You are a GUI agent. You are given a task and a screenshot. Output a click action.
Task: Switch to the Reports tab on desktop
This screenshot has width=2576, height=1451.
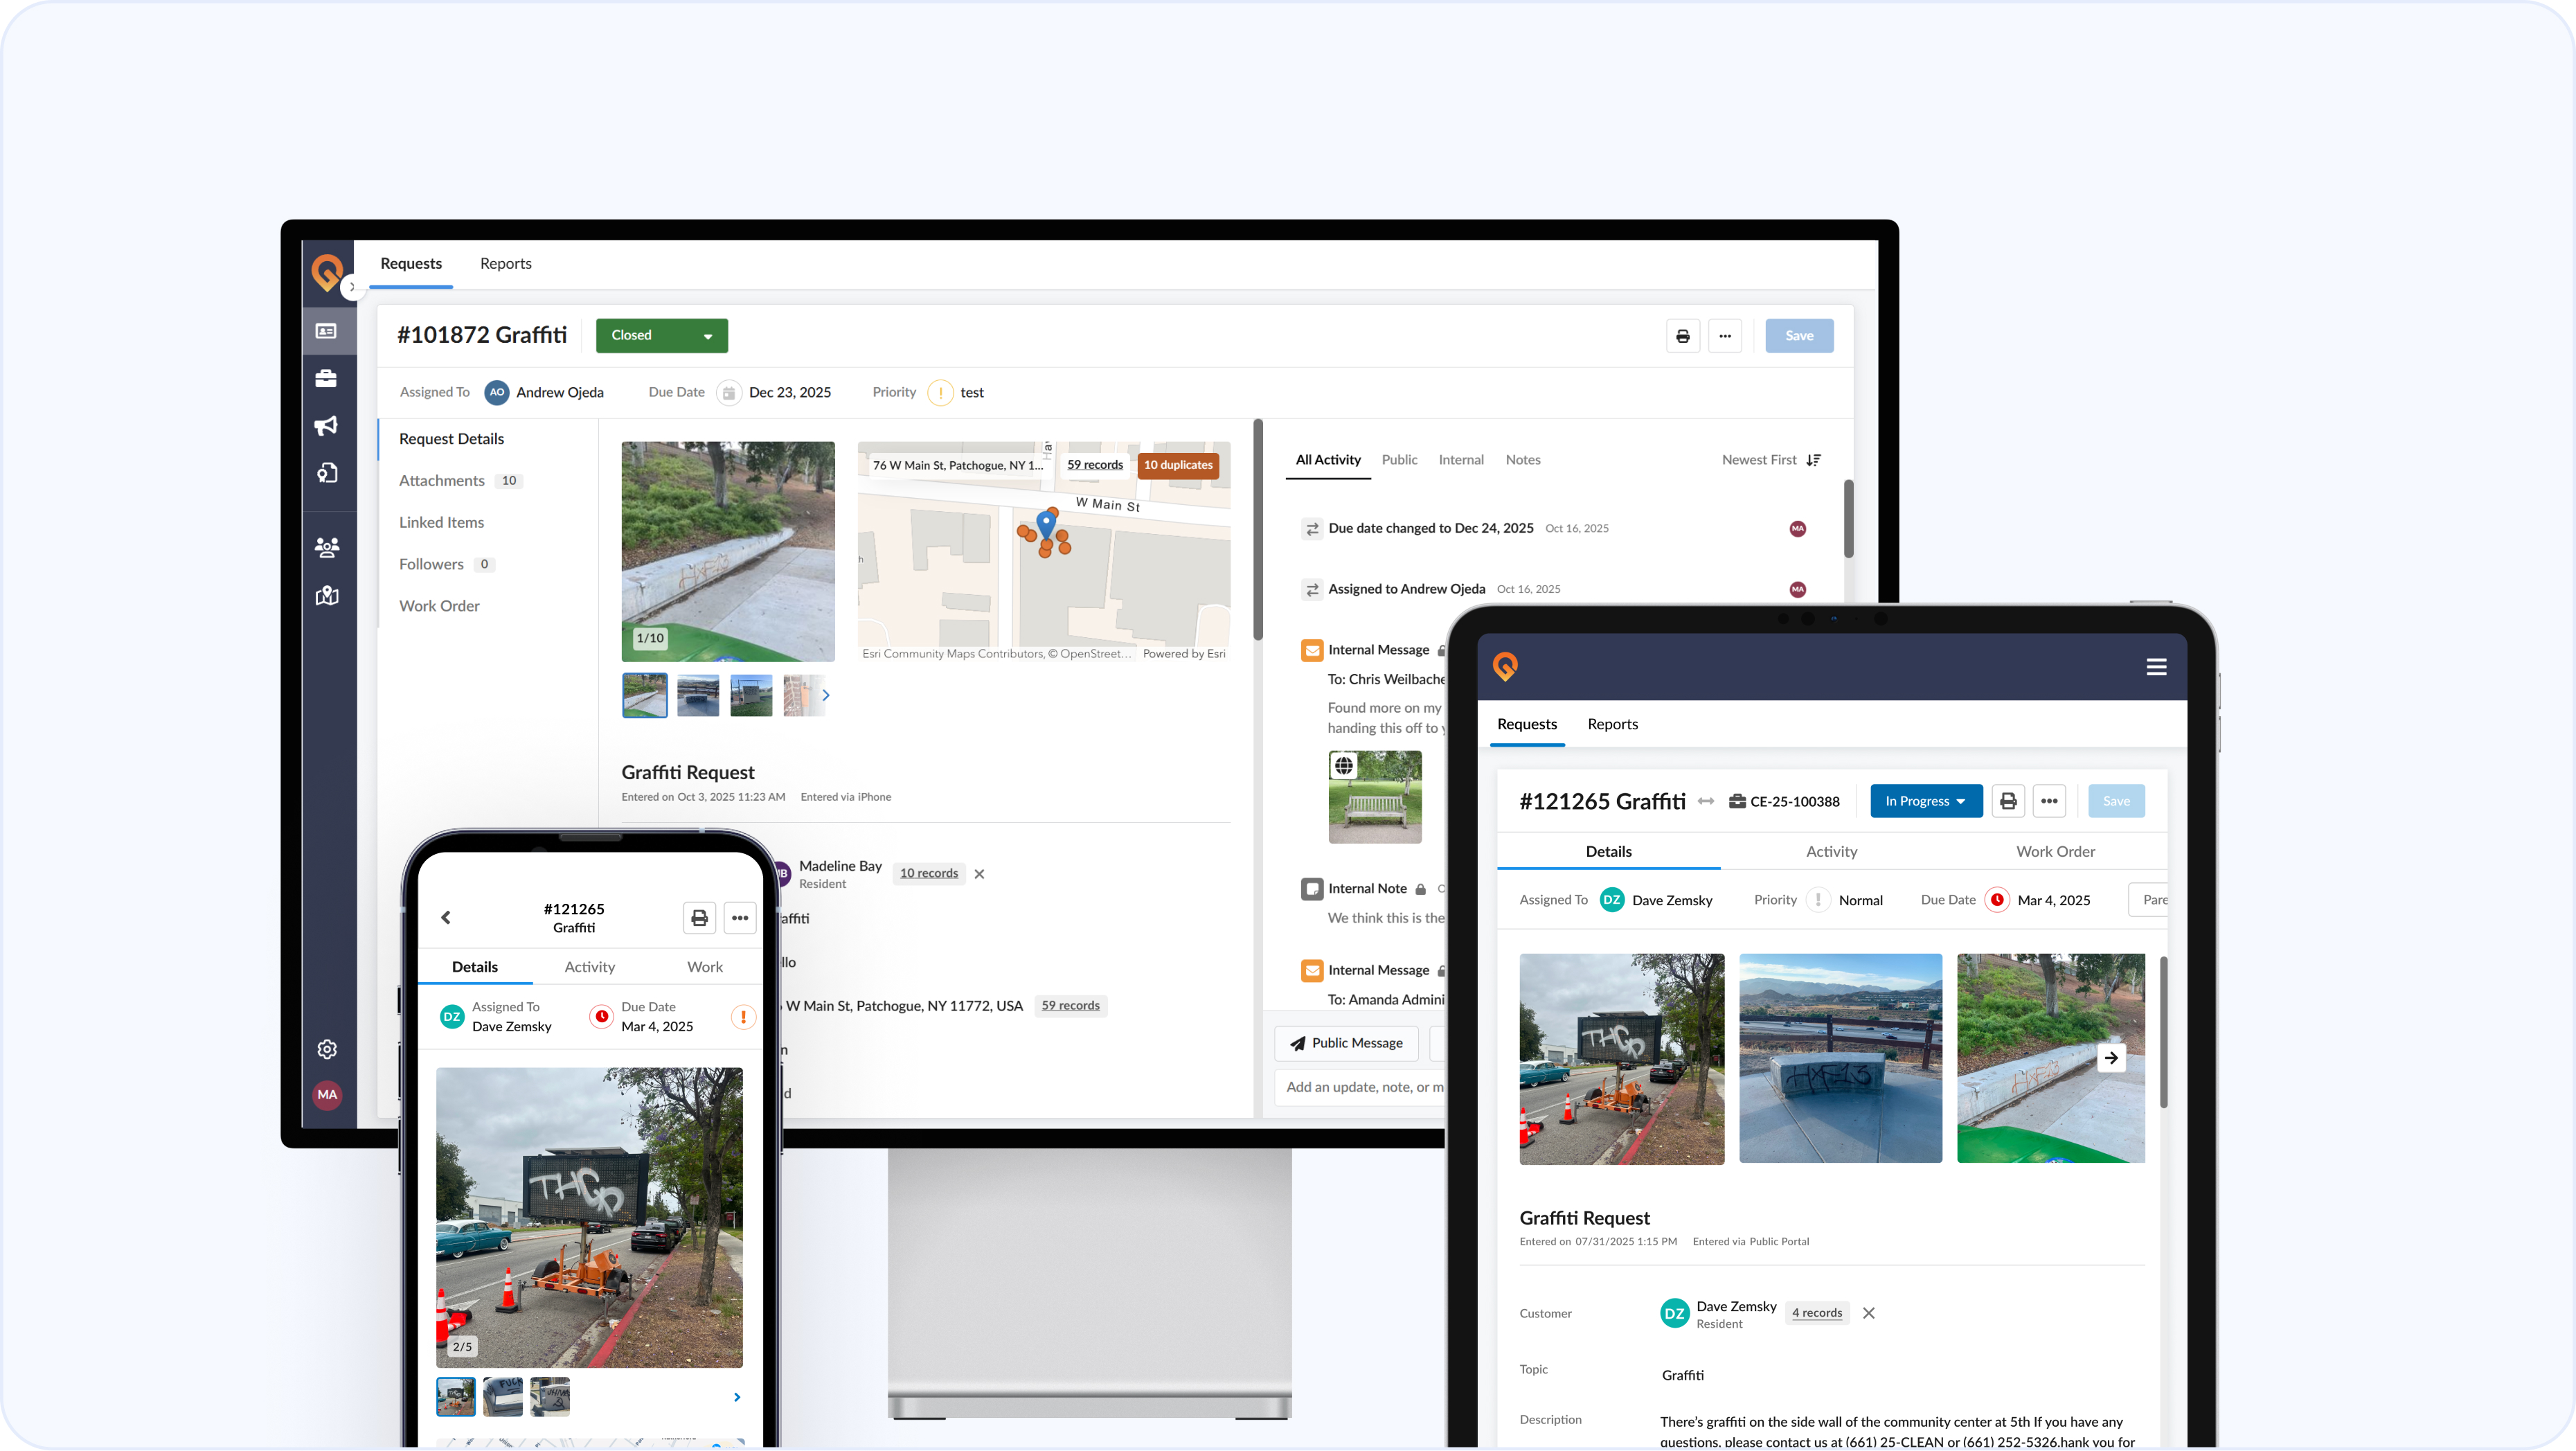(505, 264)
